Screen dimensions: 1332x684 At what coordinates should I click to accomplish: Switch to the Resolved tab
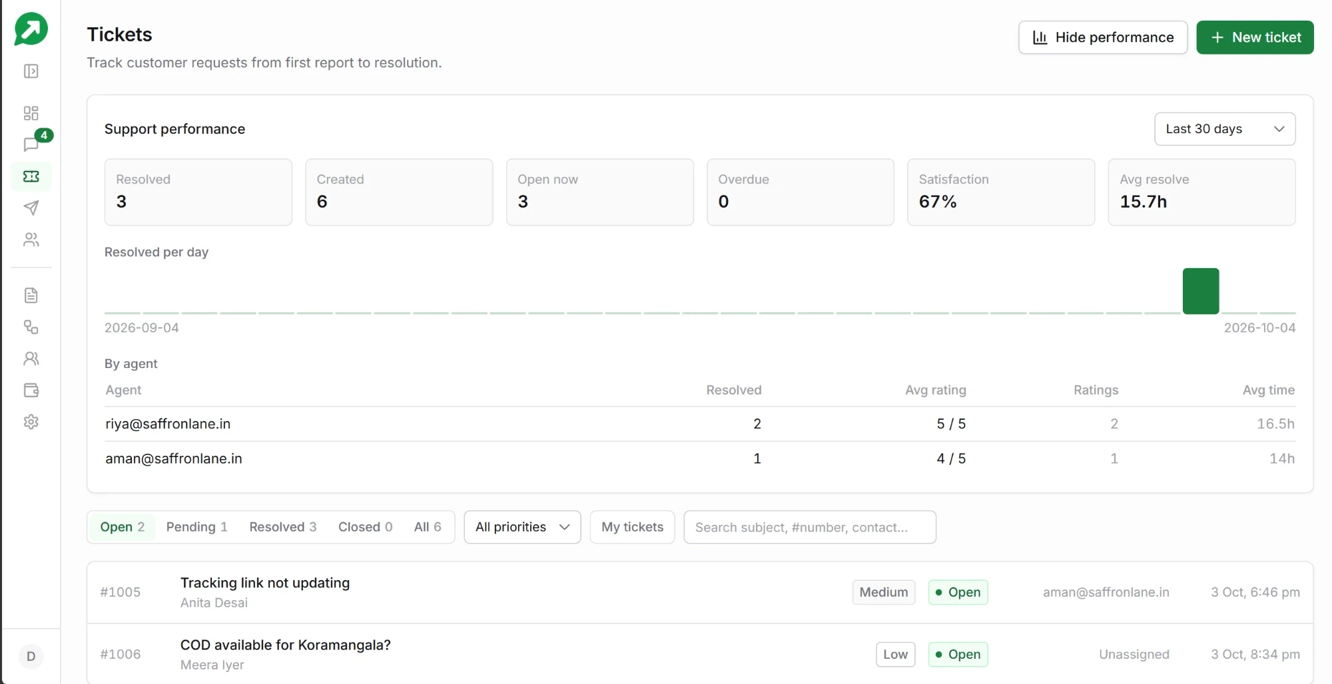282,527
